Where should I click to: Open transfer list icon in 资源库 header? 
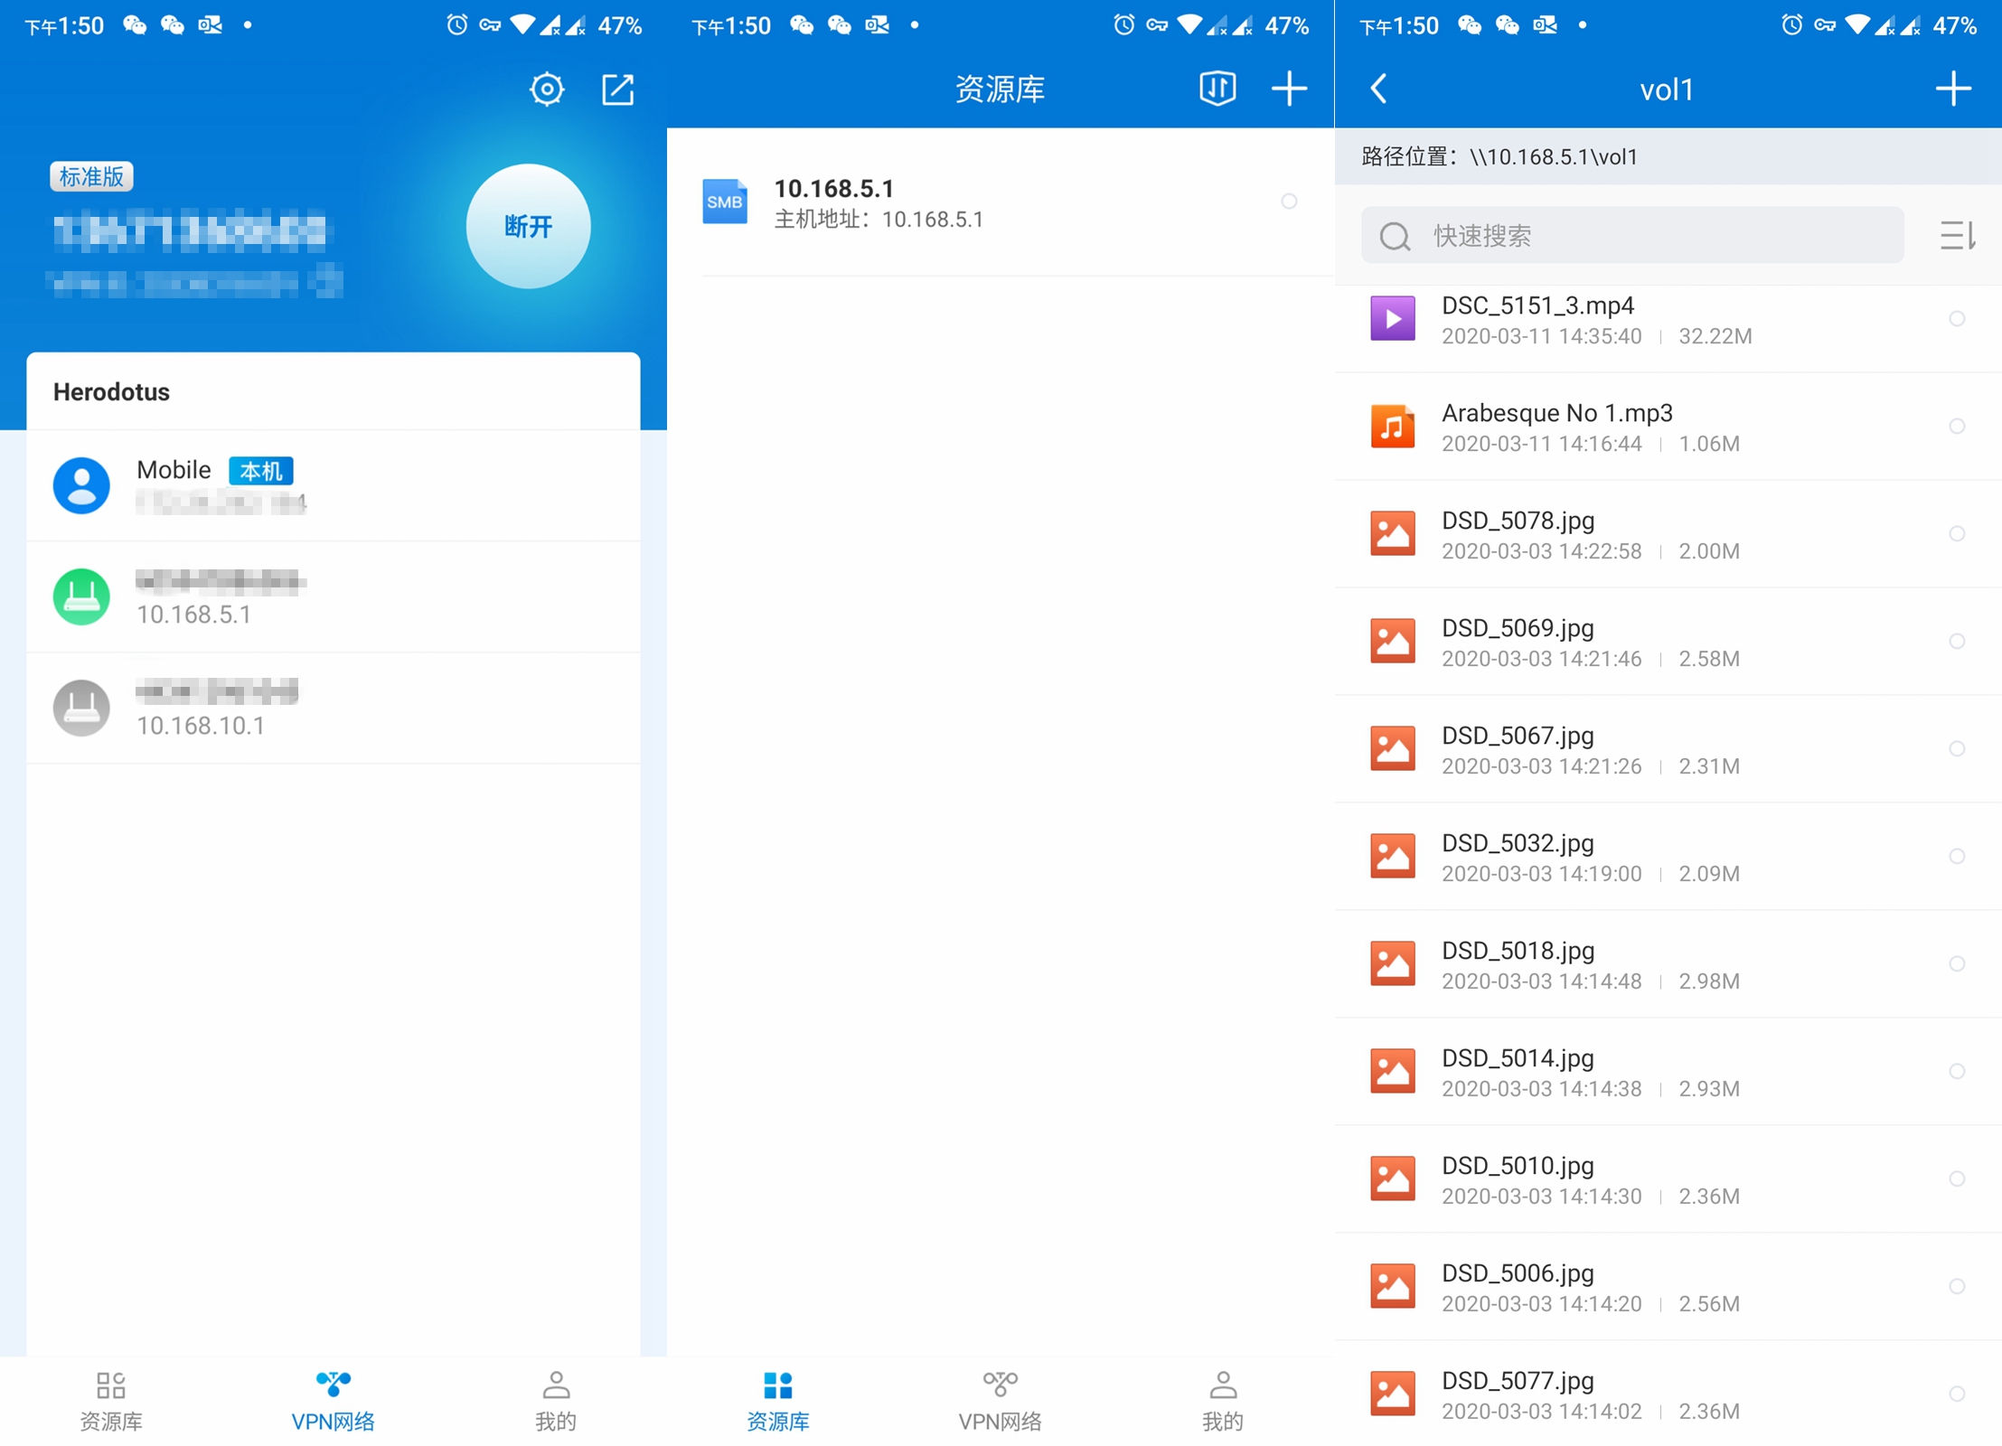[1217, 89]
